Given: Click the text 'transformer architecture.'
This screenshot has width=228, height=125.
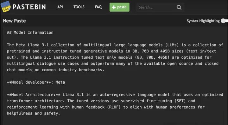Looking at the screenshot, I should (36, 101).
